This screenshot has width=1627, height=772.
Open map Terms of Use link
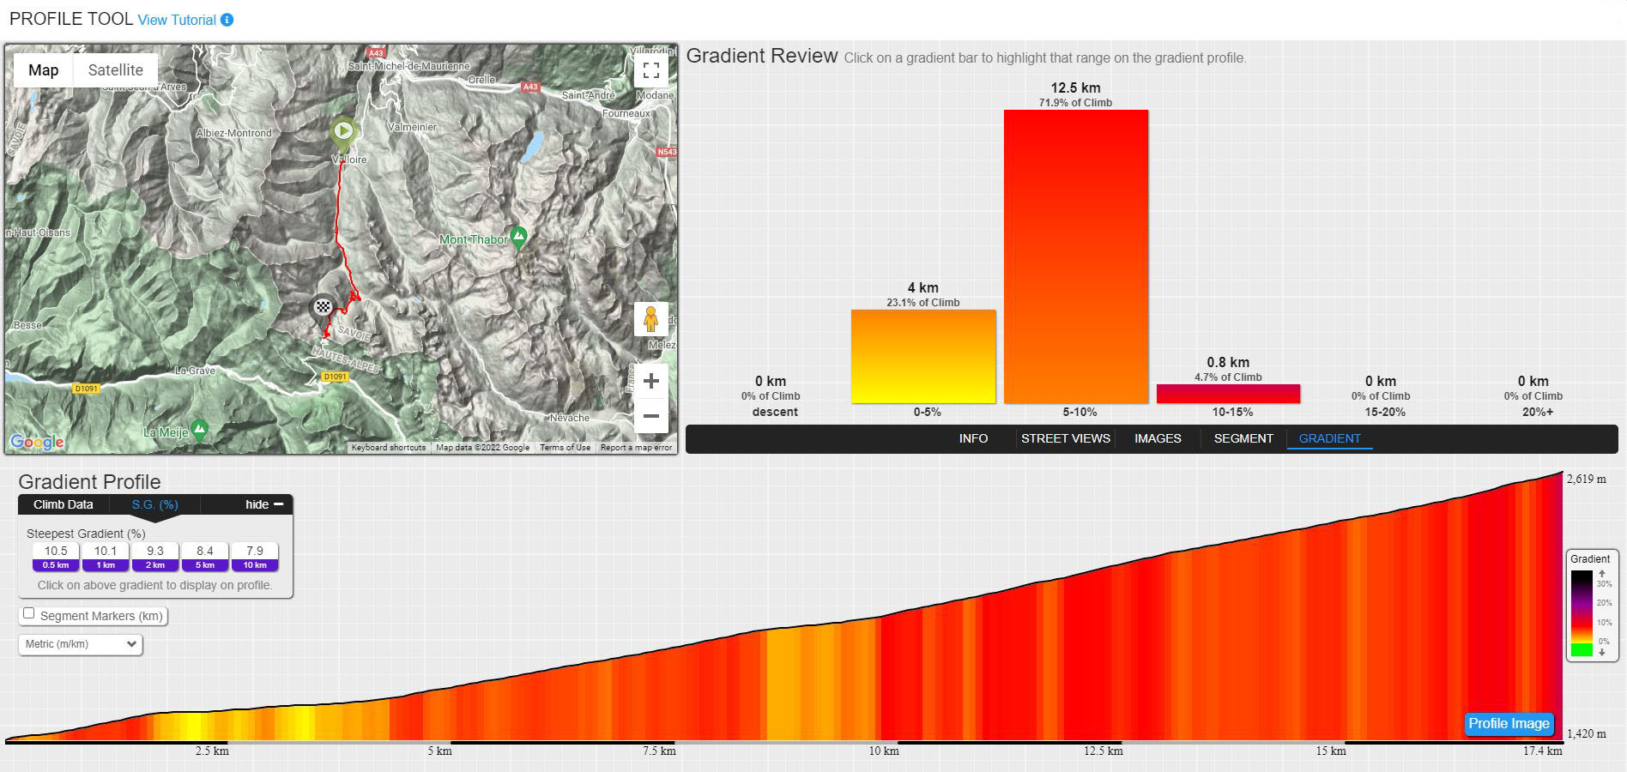click(565, 447)
